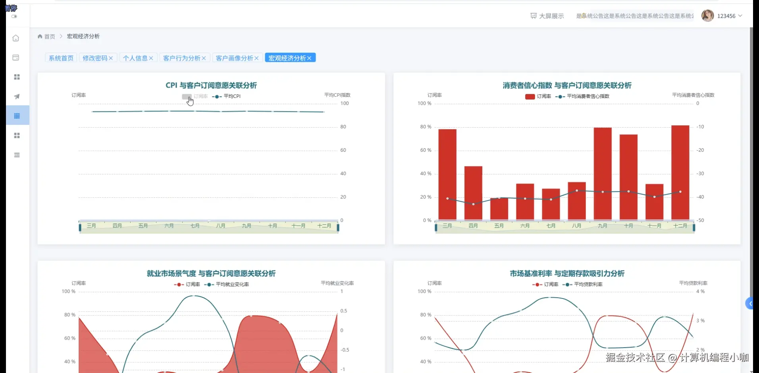Click the 十月 red bar in confidence chart
Viewport: 759px width, 373px height.
tap(628, 177)
